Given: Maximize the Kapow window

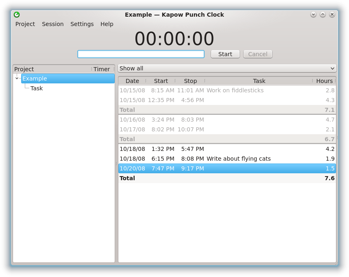Looking at the screenshot, I should (323, 15).
